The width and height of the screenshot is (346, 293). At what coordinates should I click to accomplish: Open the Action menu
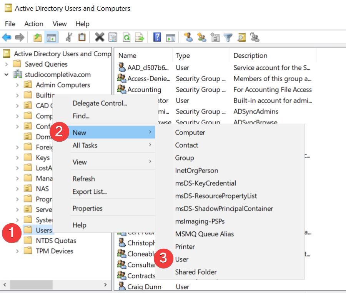tap(34, 23)
